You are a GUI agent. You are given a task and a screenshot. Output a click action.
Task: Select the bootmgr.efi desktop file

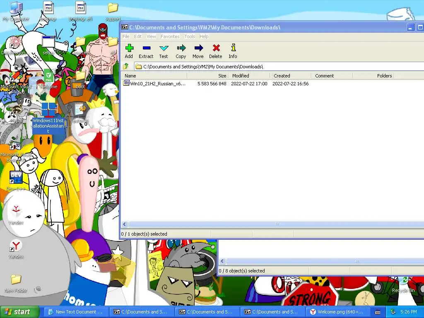[x=81, y=11]
